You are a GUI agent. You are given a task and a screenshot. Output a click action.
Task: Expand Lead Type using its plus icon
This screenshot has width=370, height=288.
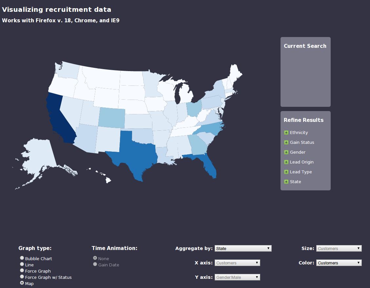tap(286, 172)
